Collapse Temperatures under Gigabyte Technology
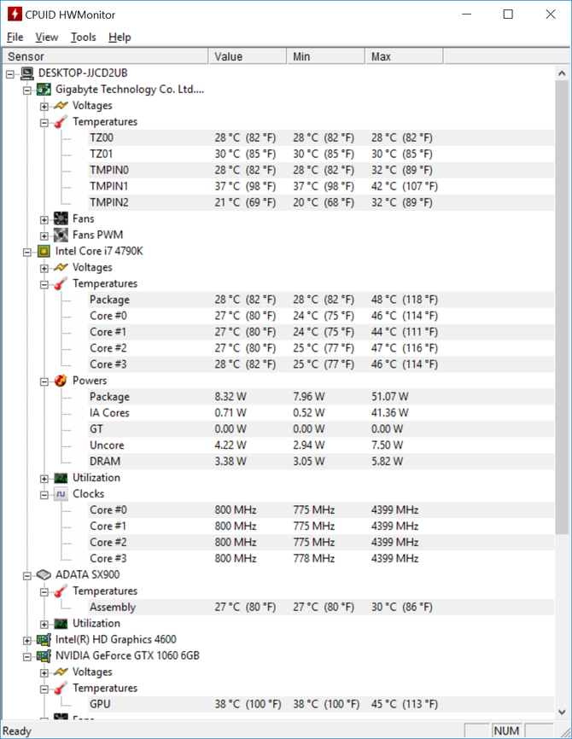Viewport: 572px width, 739px height. (x=44, y=123)
